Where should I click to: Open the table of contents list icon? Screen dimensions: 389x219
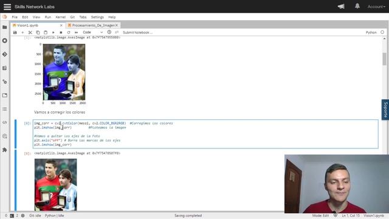point(5,109)
